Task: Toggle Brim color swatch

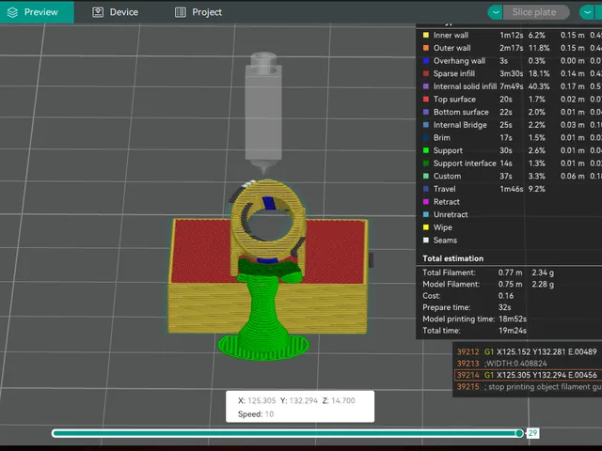Action: click(426, 138)
